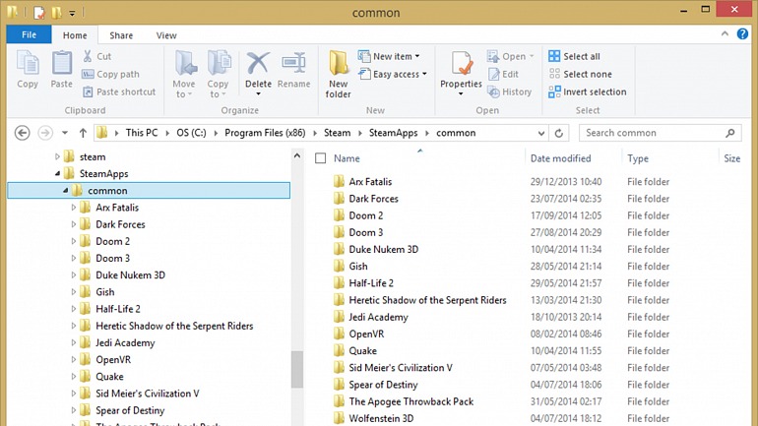The width and height of the screenshot is (758, 426).
Task: Switch to the Share tab
Action: 121,35
